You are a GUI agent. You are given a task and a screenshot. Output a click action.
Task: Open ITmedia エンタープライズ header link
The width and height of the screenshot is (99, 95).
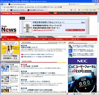(x=72, y=13)
